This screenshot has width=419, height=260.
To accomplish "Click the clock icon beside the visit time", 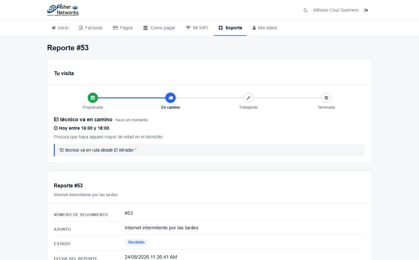I will 56,128.
